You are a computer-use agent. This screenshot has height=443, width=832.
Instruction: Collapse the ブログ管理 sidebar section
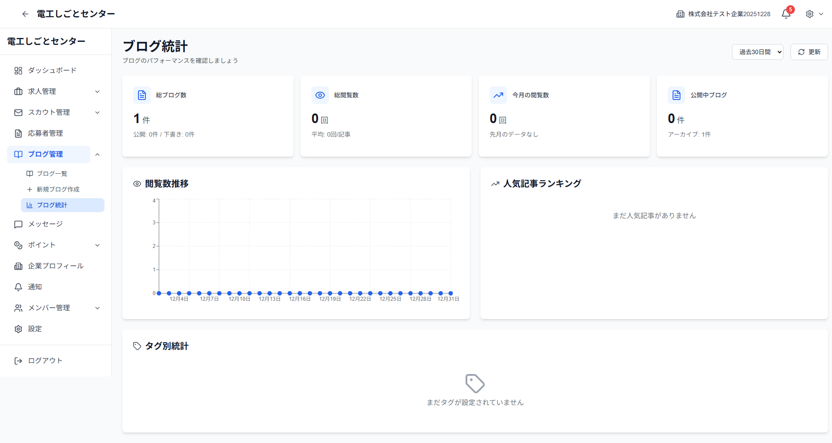[x=98, y=154]
